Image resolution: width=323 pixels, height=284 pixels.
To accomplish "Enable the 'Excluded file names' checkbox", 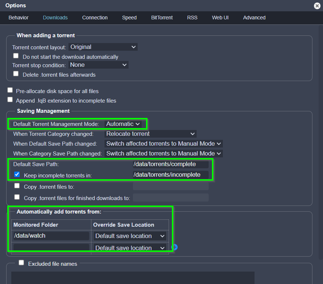I will click(21, 262).
